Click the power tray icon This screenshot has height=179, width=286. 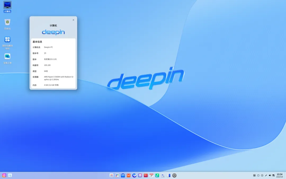click(258, 175)
